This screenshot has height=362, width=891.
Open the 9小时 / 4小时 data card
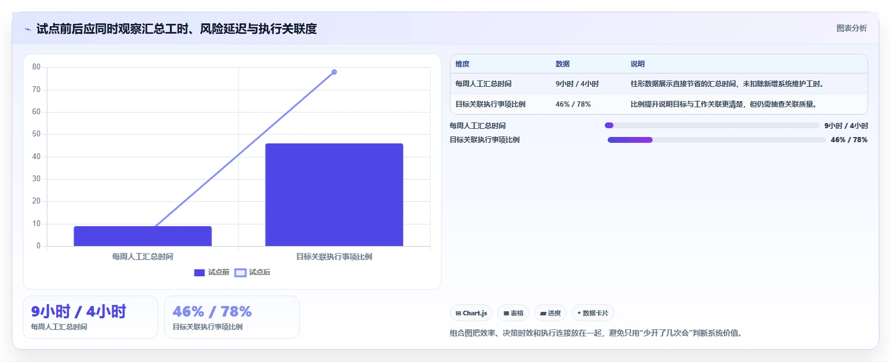pos(91,317)
